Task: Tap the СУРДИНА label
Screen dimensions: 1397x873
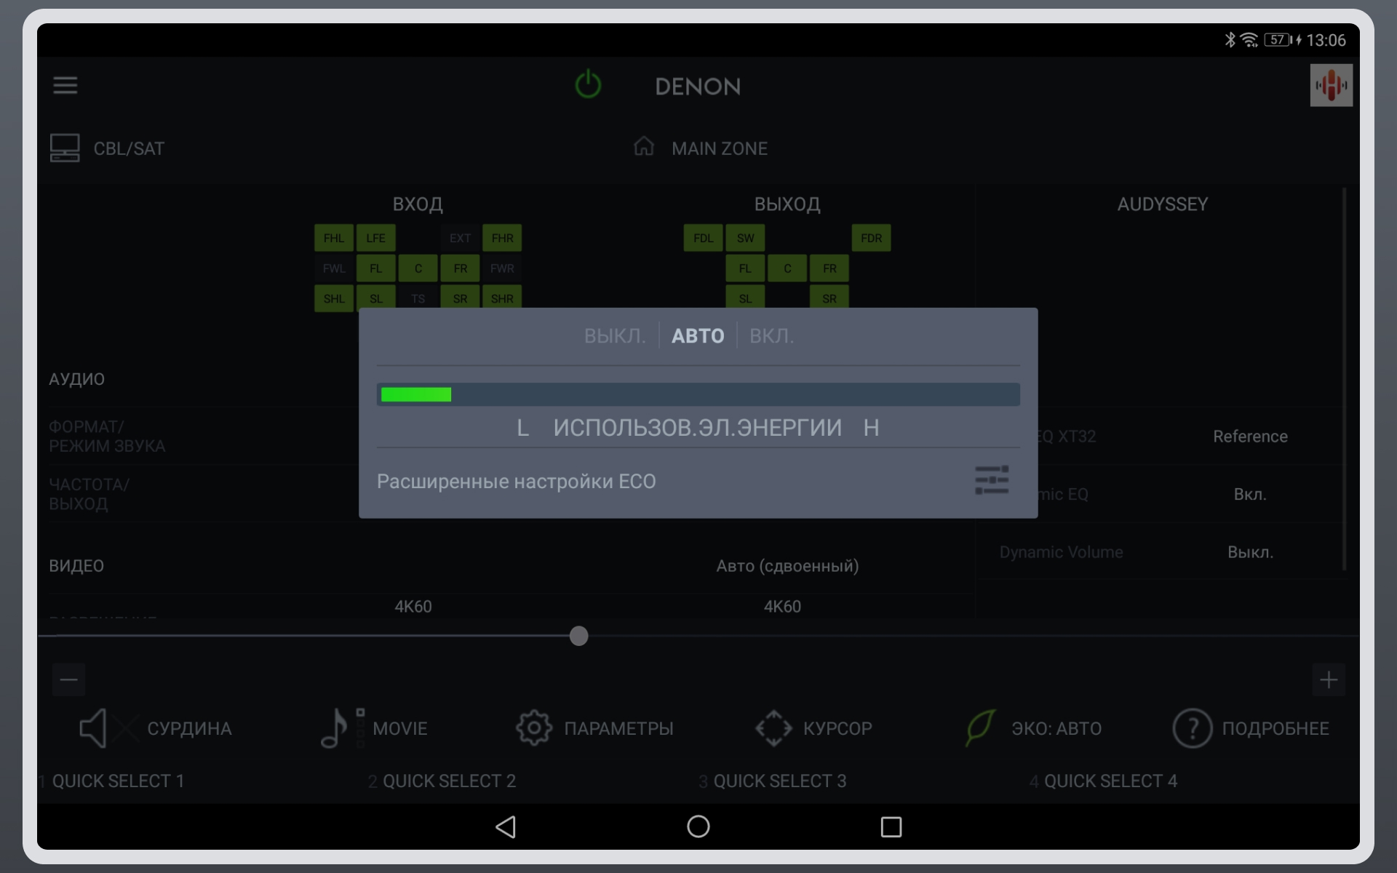Action: [x=189, y=728]
